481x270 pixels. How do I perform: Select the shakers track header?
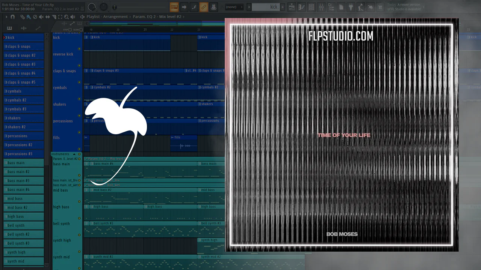pos(67,110)
